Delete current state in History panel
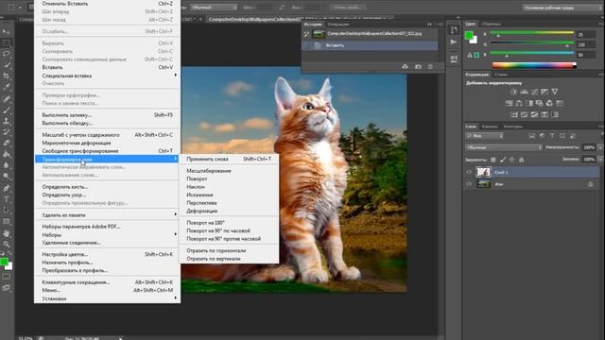This screenshot has width=605, height=340. click(430, 67)
